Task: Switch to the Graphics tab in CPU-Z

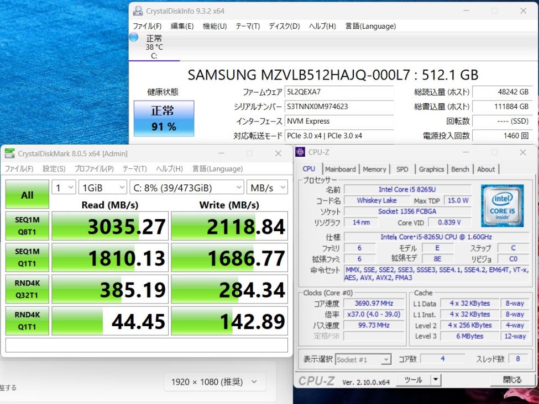Action: pos(431,169)
